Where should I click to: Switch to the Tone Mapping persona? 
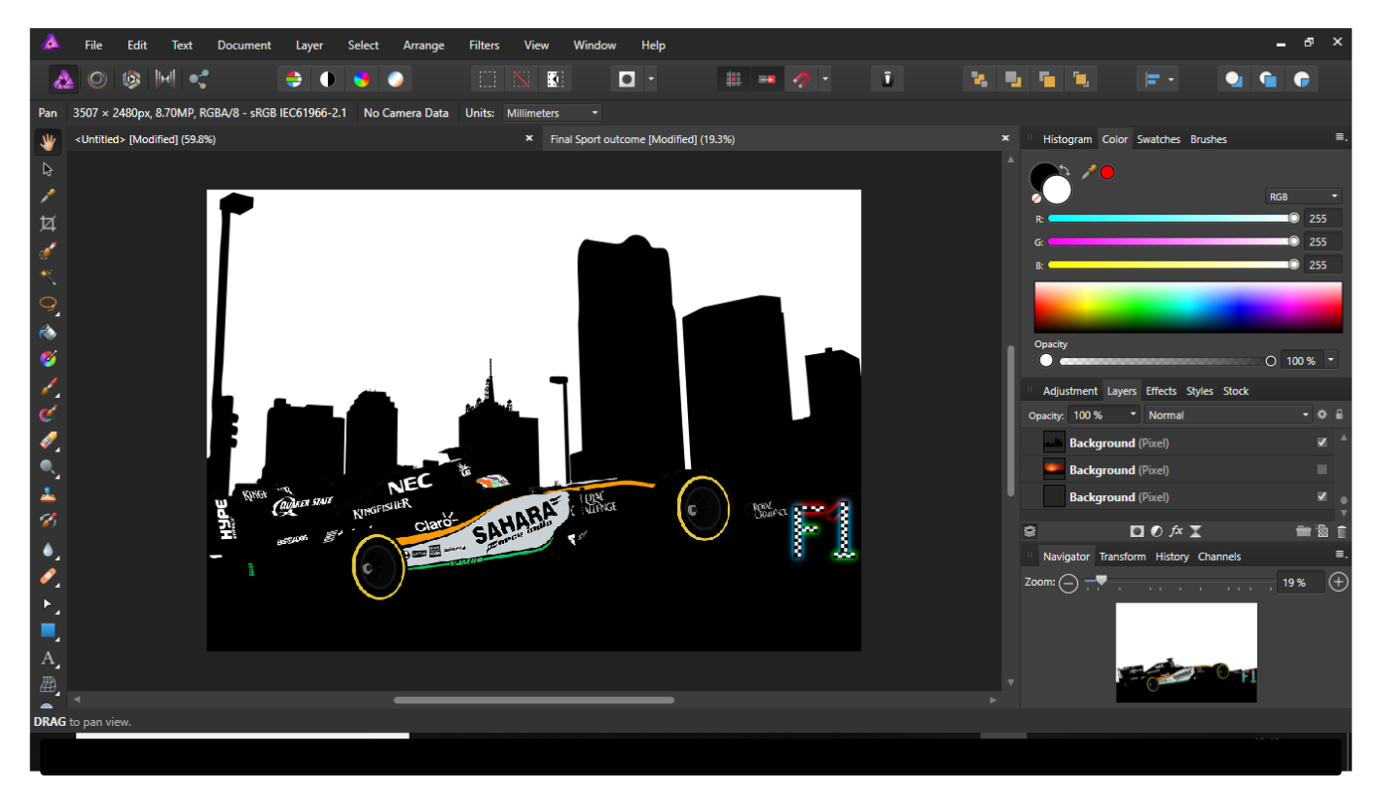(165, 79)
